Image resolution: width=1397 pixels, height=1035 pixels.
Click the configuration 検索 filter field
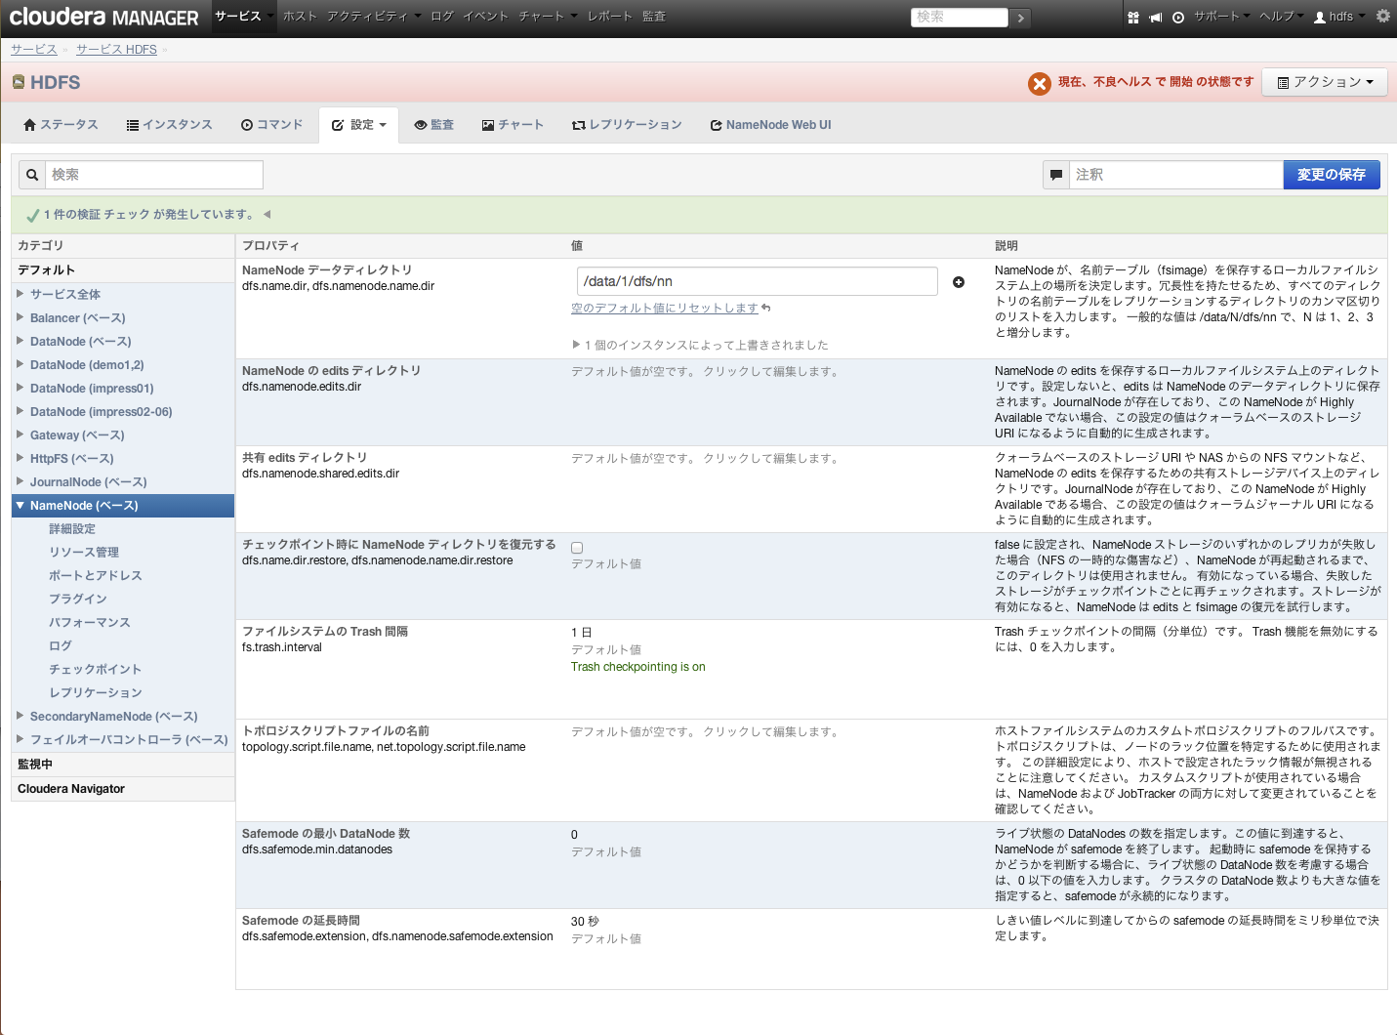pyautogui.click(x=154, y=175)
